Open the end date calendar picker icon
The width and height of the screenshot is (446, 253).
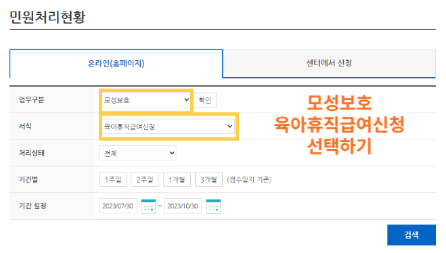[x=213, y=206]
